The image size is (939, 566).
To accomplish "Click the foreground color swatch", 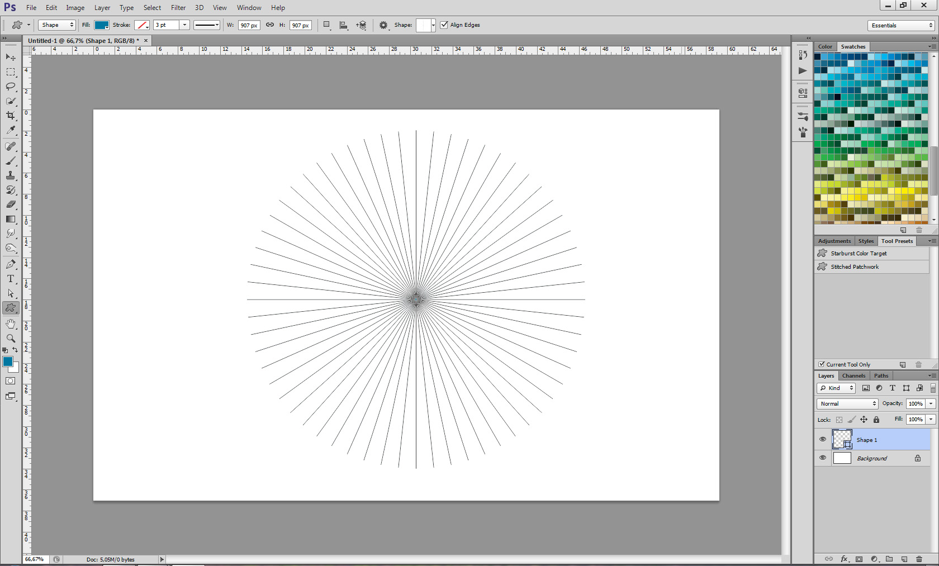I will pos(8,362).
